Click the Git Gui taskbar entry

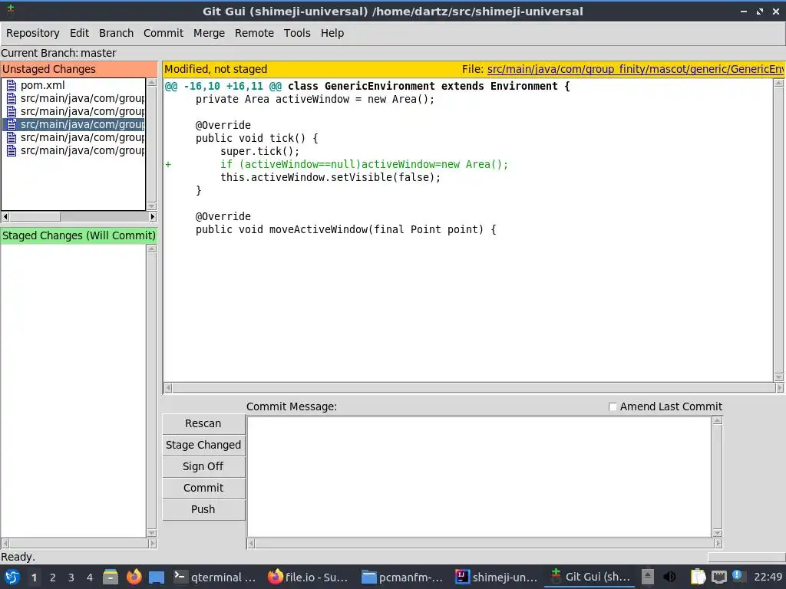point(589,577)
